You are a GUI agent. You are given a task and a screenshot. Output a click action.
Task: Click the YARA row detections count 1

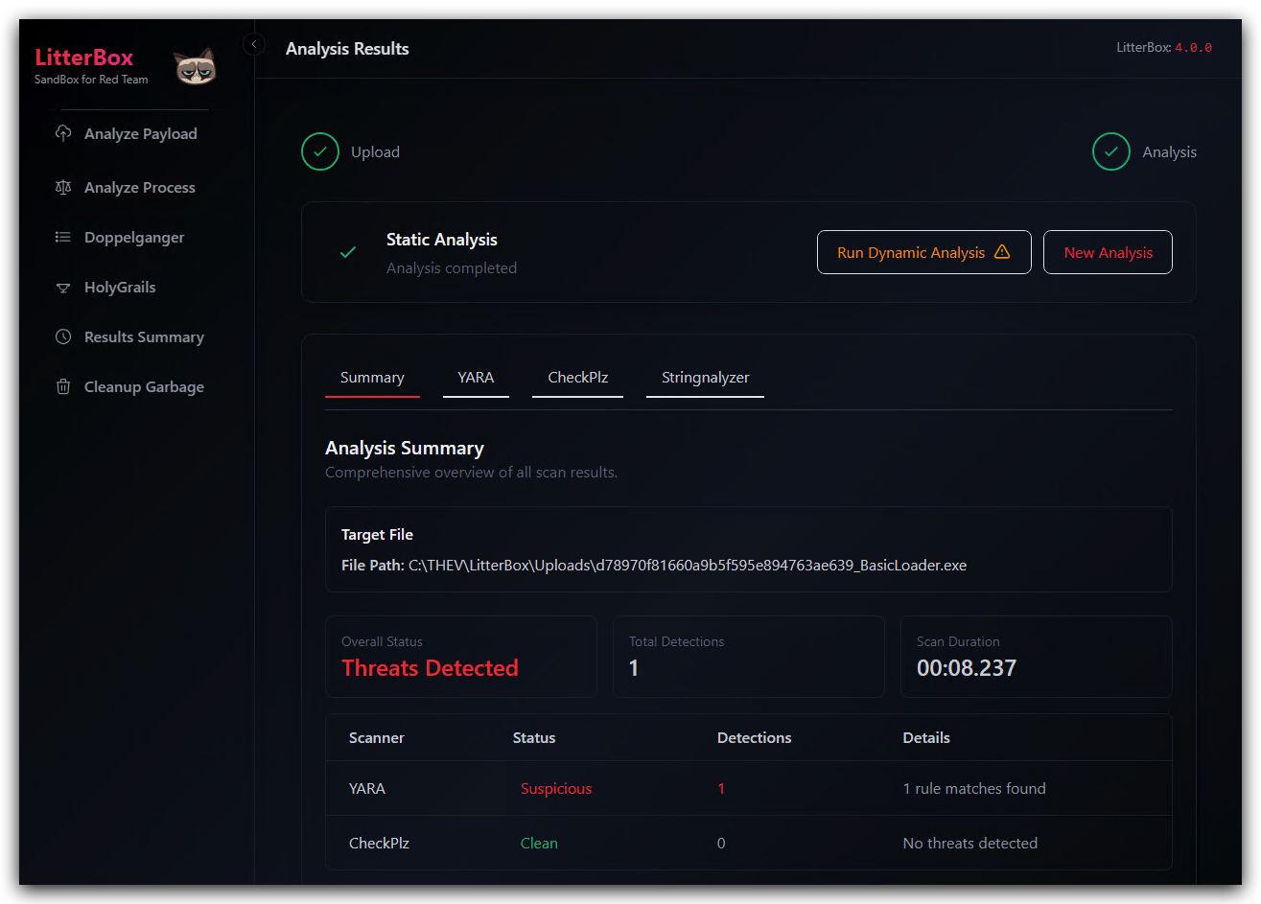(x=721, y=789)
